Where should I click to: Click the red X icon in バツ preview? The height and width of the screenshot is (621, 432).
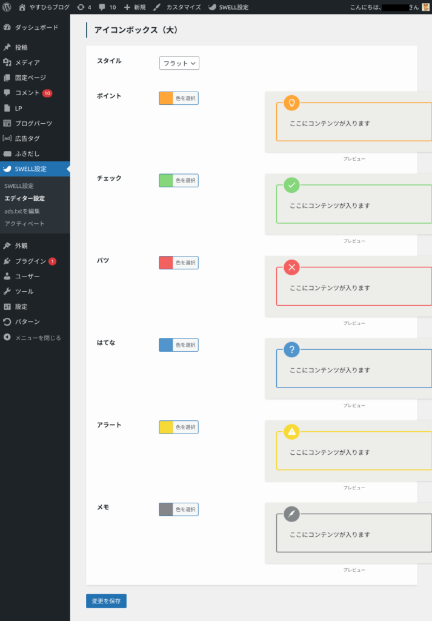[291, 267]
